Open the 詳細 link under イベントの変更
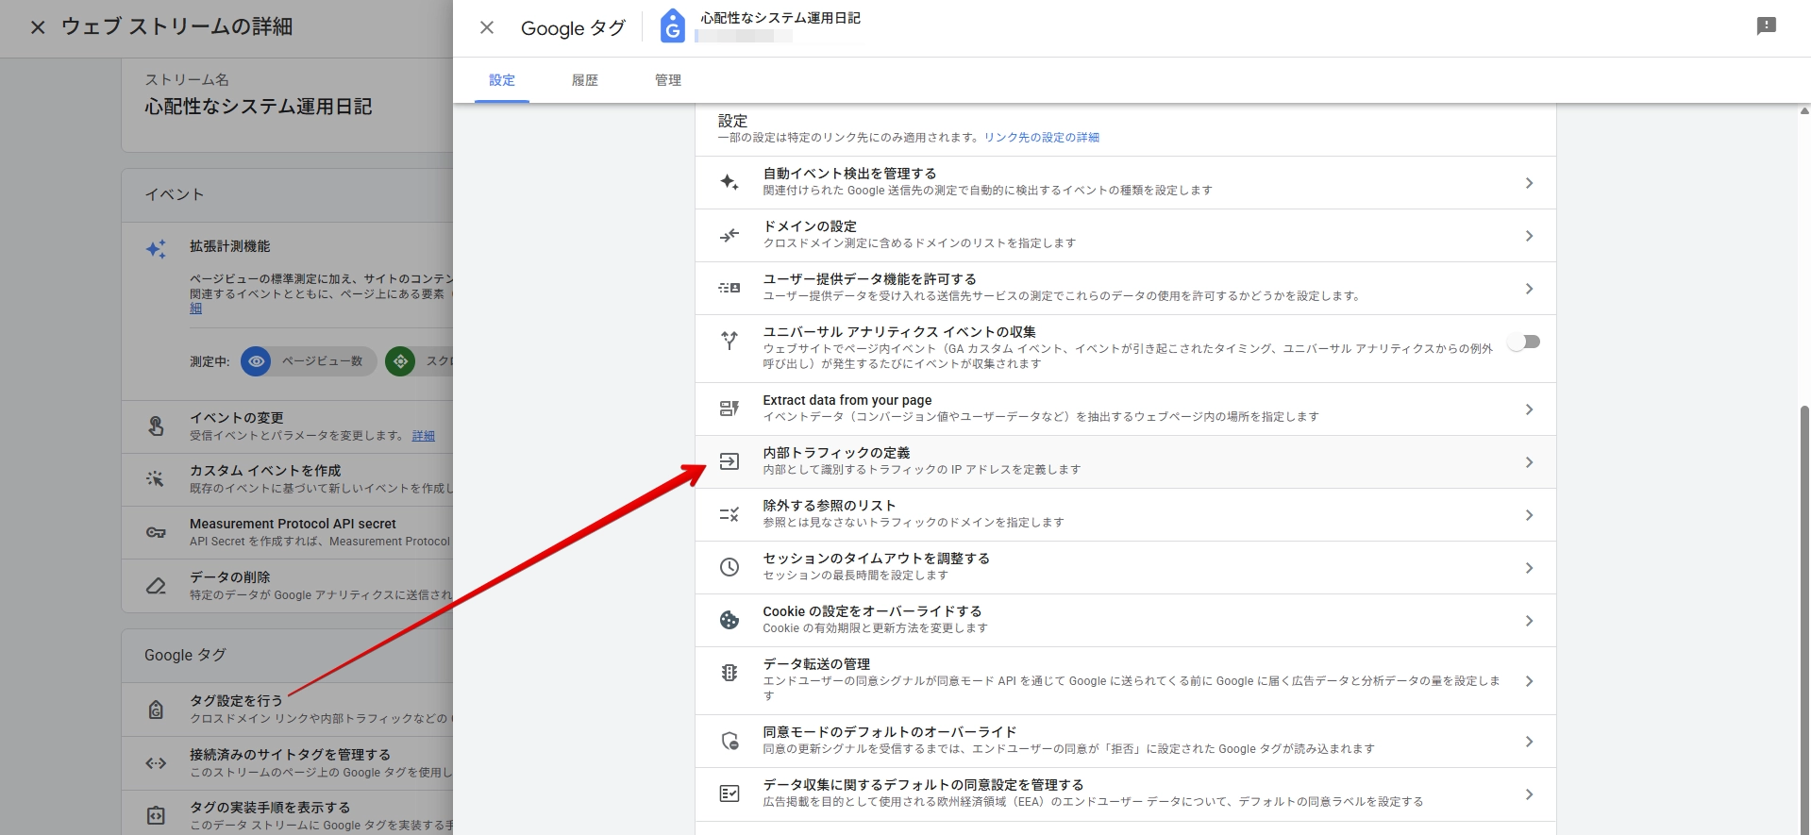This screenshot has width=1811, height=835. [x=424, y=436]
